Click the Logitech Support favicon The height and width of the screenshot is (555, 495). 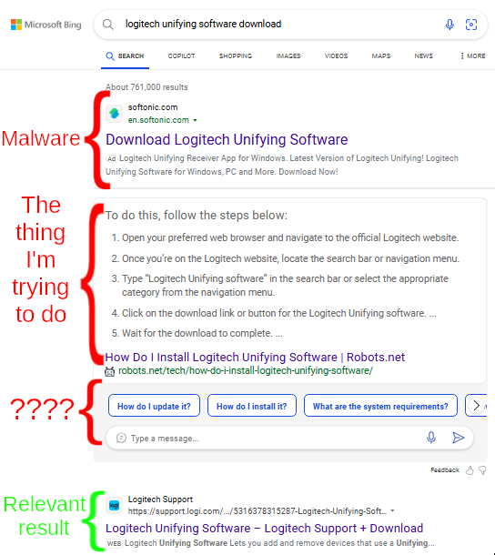[114, 505]
